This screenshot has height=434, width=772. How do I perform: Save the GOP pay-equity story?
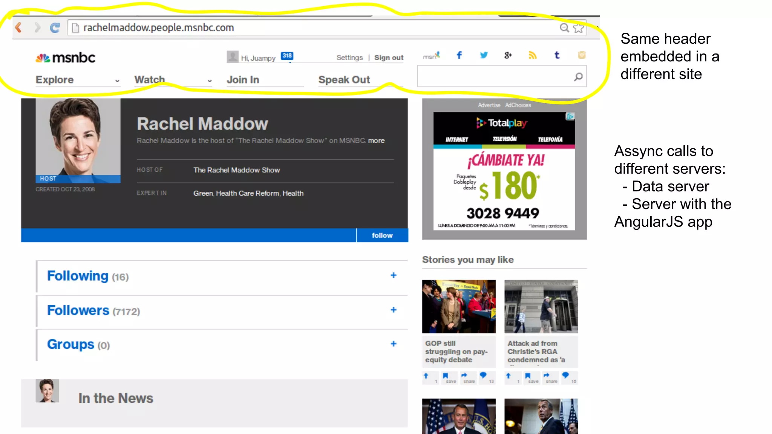tap(446, 376)
